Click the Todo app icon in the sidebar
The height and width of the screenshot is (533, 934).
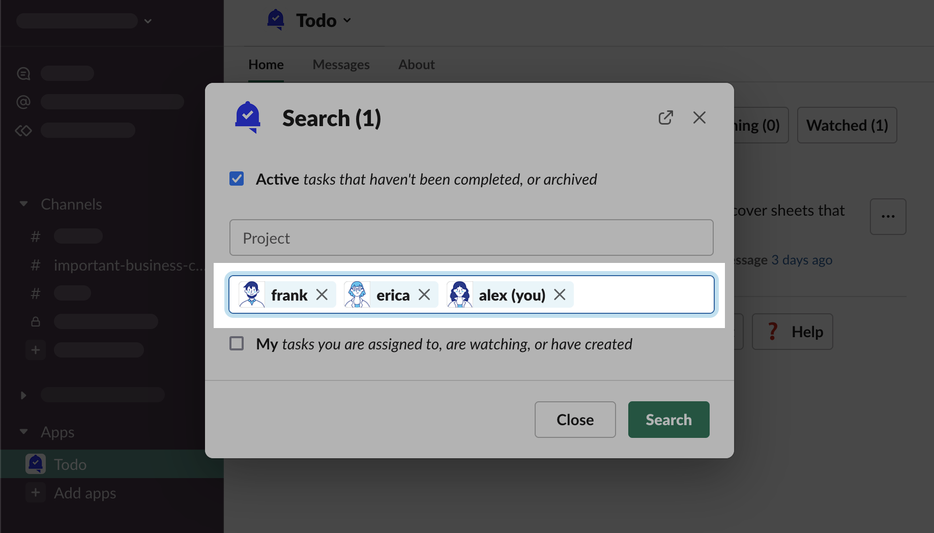(x=36, y=464)
